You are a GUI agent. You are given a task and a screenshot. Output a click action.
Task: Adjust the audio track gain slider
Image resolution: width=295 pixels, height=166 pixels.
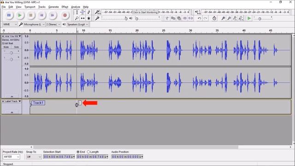[x=11, y=53]
